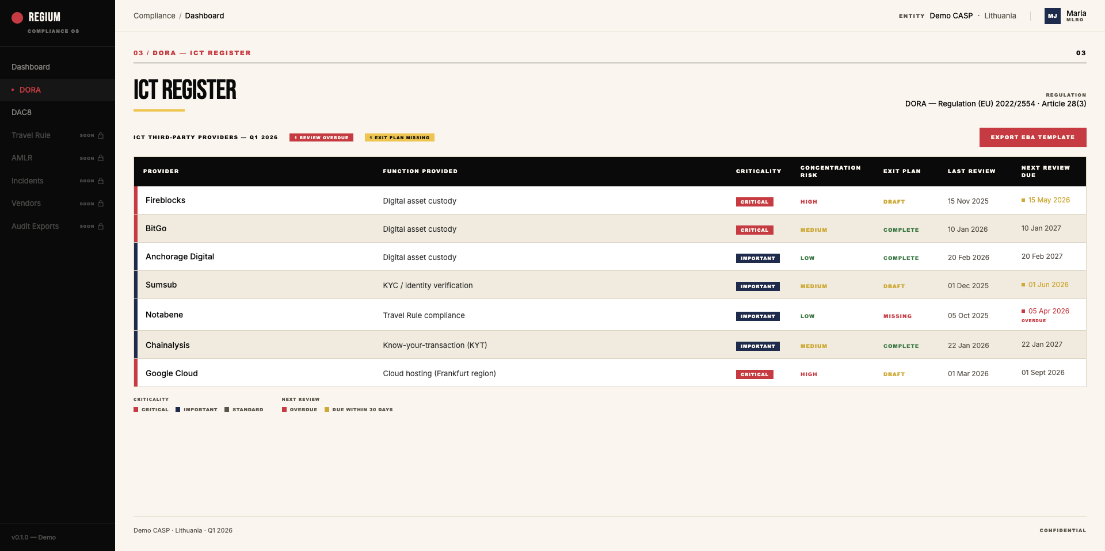Click '01 Sept 2026' next review date
This screenshot has height=551, width=1105.
tap(1043, 373)
